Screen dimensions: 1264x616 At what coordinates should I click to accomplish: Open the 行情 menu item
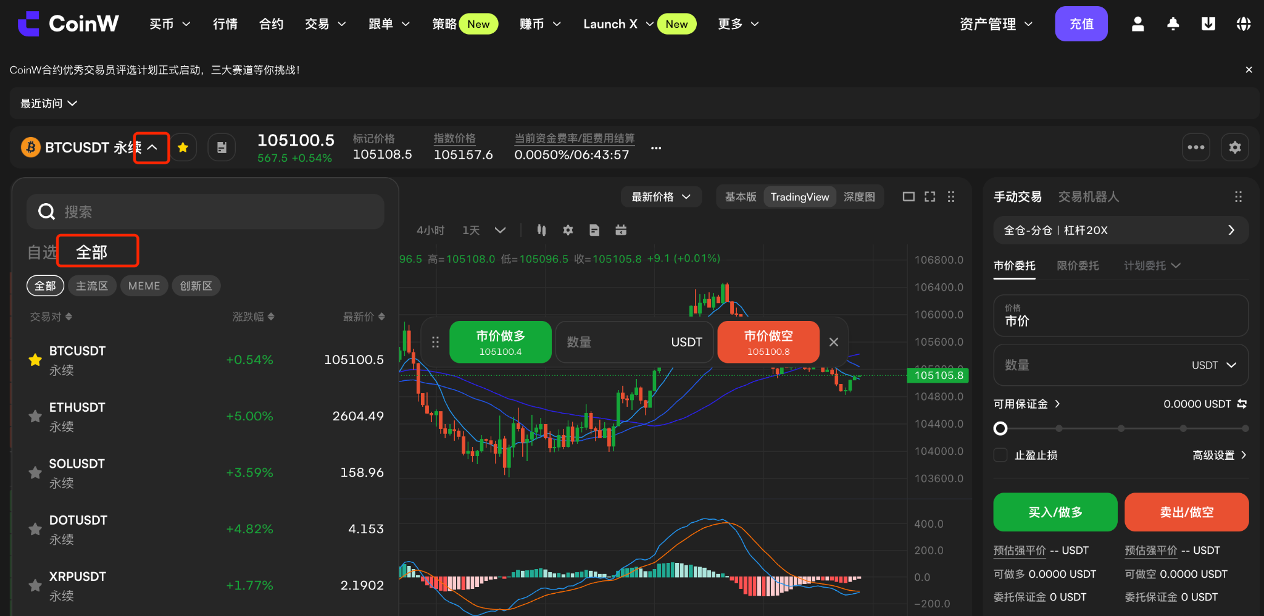click(x=225, y=24)
